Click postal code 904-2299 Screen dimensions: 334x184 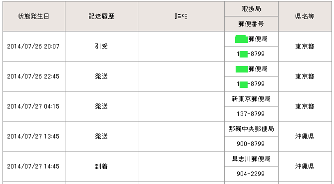[251, 174]
